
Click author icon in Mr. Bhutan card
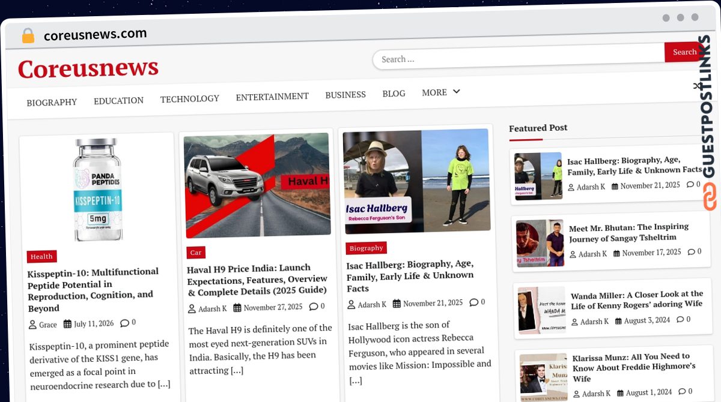[573, 254]
